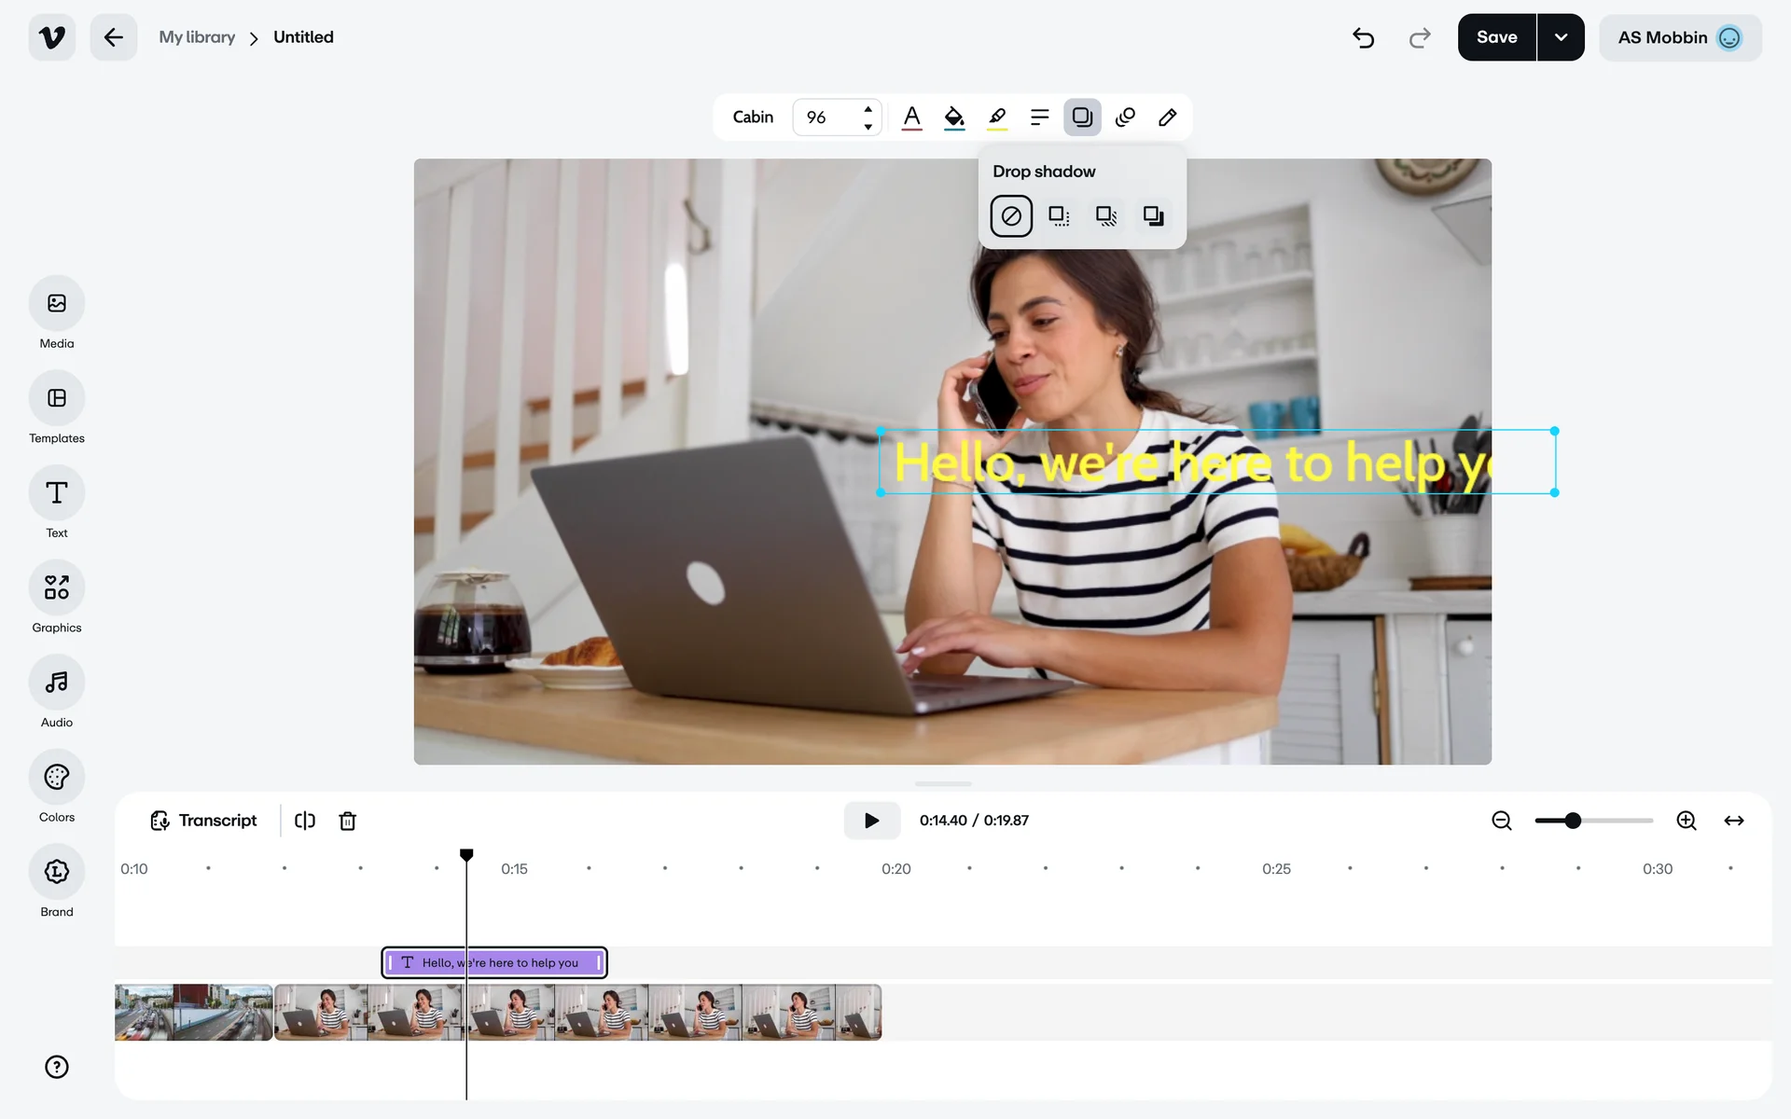Select the no drop shadow option
Image resolution: width=1791 pixels, height=1119 pixels.
pos(1010,216)
